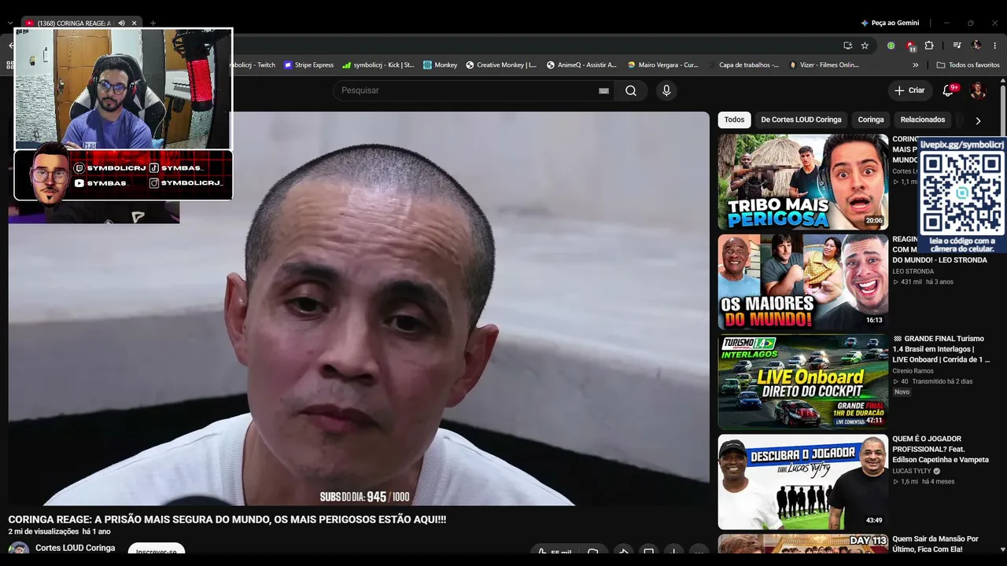Open the DESCUBRA O JOGADOR thumbnail
Viewport: 1007px width, 566px height.
pyautogui.click(x=802, y=482)
